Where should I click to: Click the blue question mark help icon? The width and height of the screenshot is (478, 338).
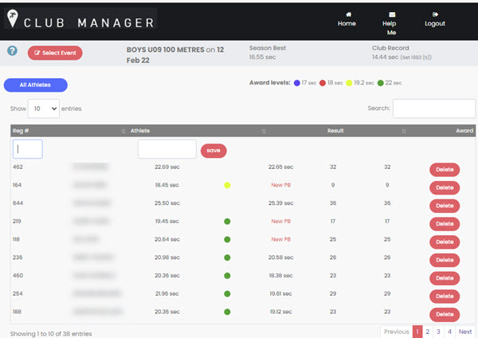(12, 51)
